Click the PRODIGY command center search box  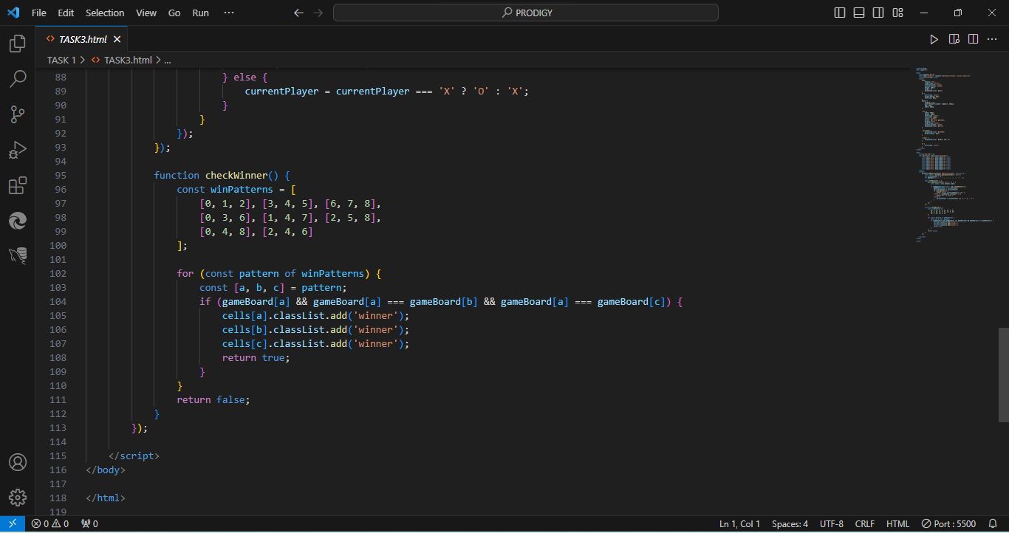tap(526, 13)
